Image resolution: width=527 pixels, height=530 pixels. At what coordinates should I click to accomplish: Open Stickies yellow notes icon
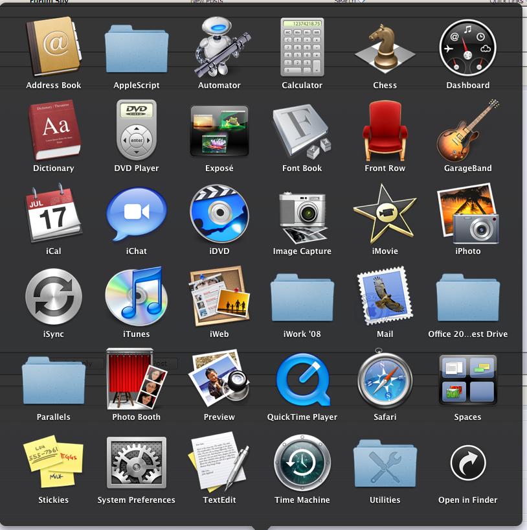coord(54,461)
